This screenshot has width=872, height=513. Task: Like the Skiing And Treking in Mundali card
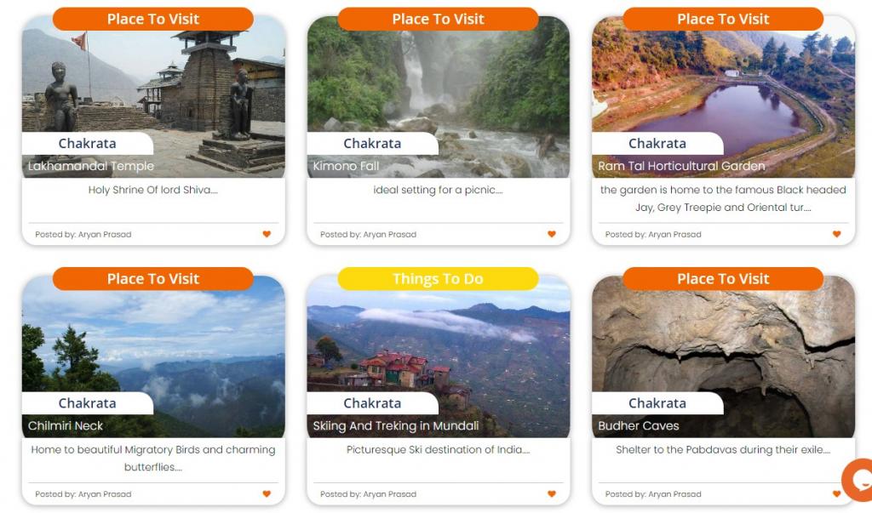click(x=552, y=493)
